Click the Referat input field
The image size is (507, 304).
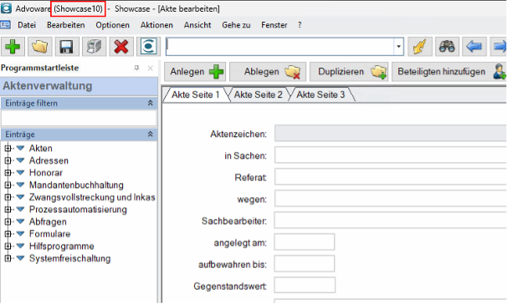pyautogui.click(x=391, y=177)
